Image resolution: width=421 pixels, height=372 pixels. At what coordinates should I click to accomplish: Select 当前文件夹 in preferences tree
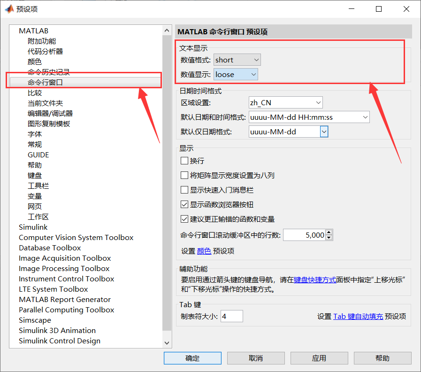[x=45, y=103]
